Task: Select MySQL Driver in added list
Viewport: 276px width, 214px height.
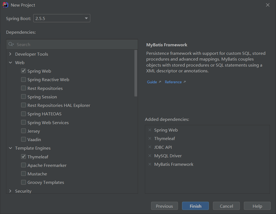Action: (x=168, y=156)
